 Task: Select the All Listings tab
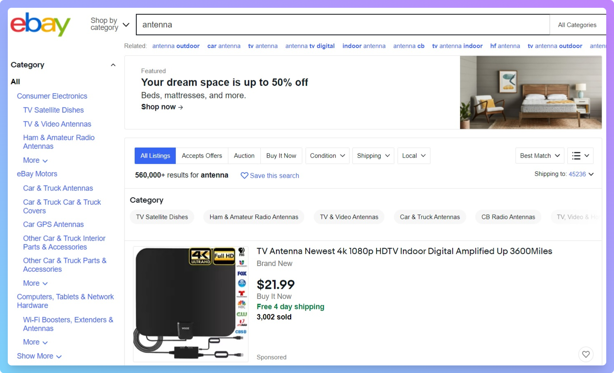(x=155, y=156)
